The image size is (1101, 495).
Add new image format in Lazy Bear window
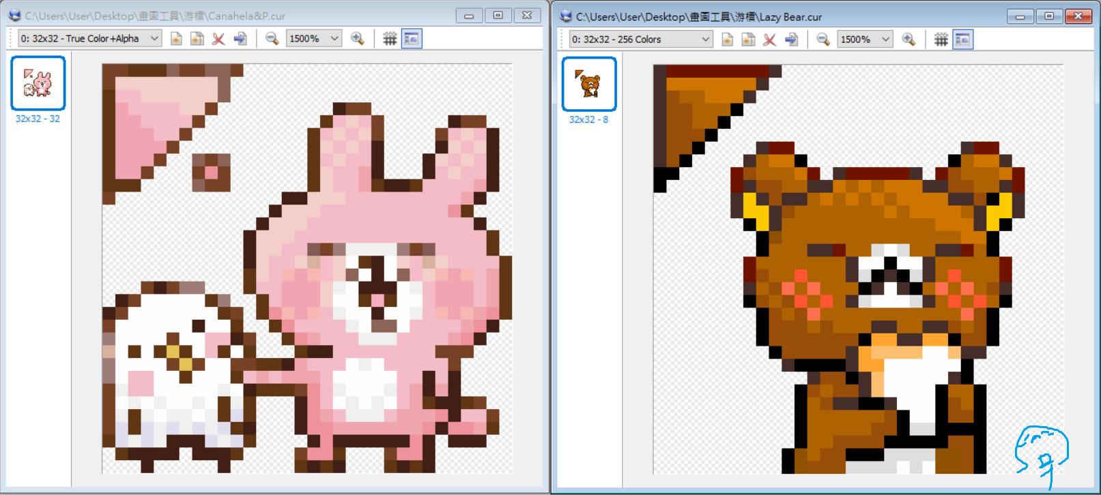(x=728, y=40)
